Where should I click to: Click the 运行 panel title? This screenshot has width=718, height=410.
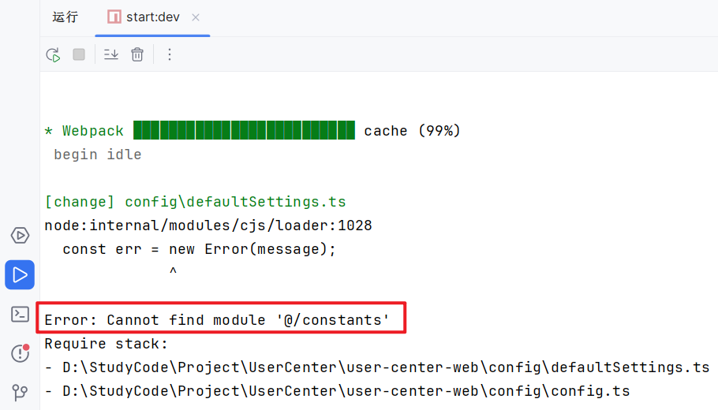[65, 17]
